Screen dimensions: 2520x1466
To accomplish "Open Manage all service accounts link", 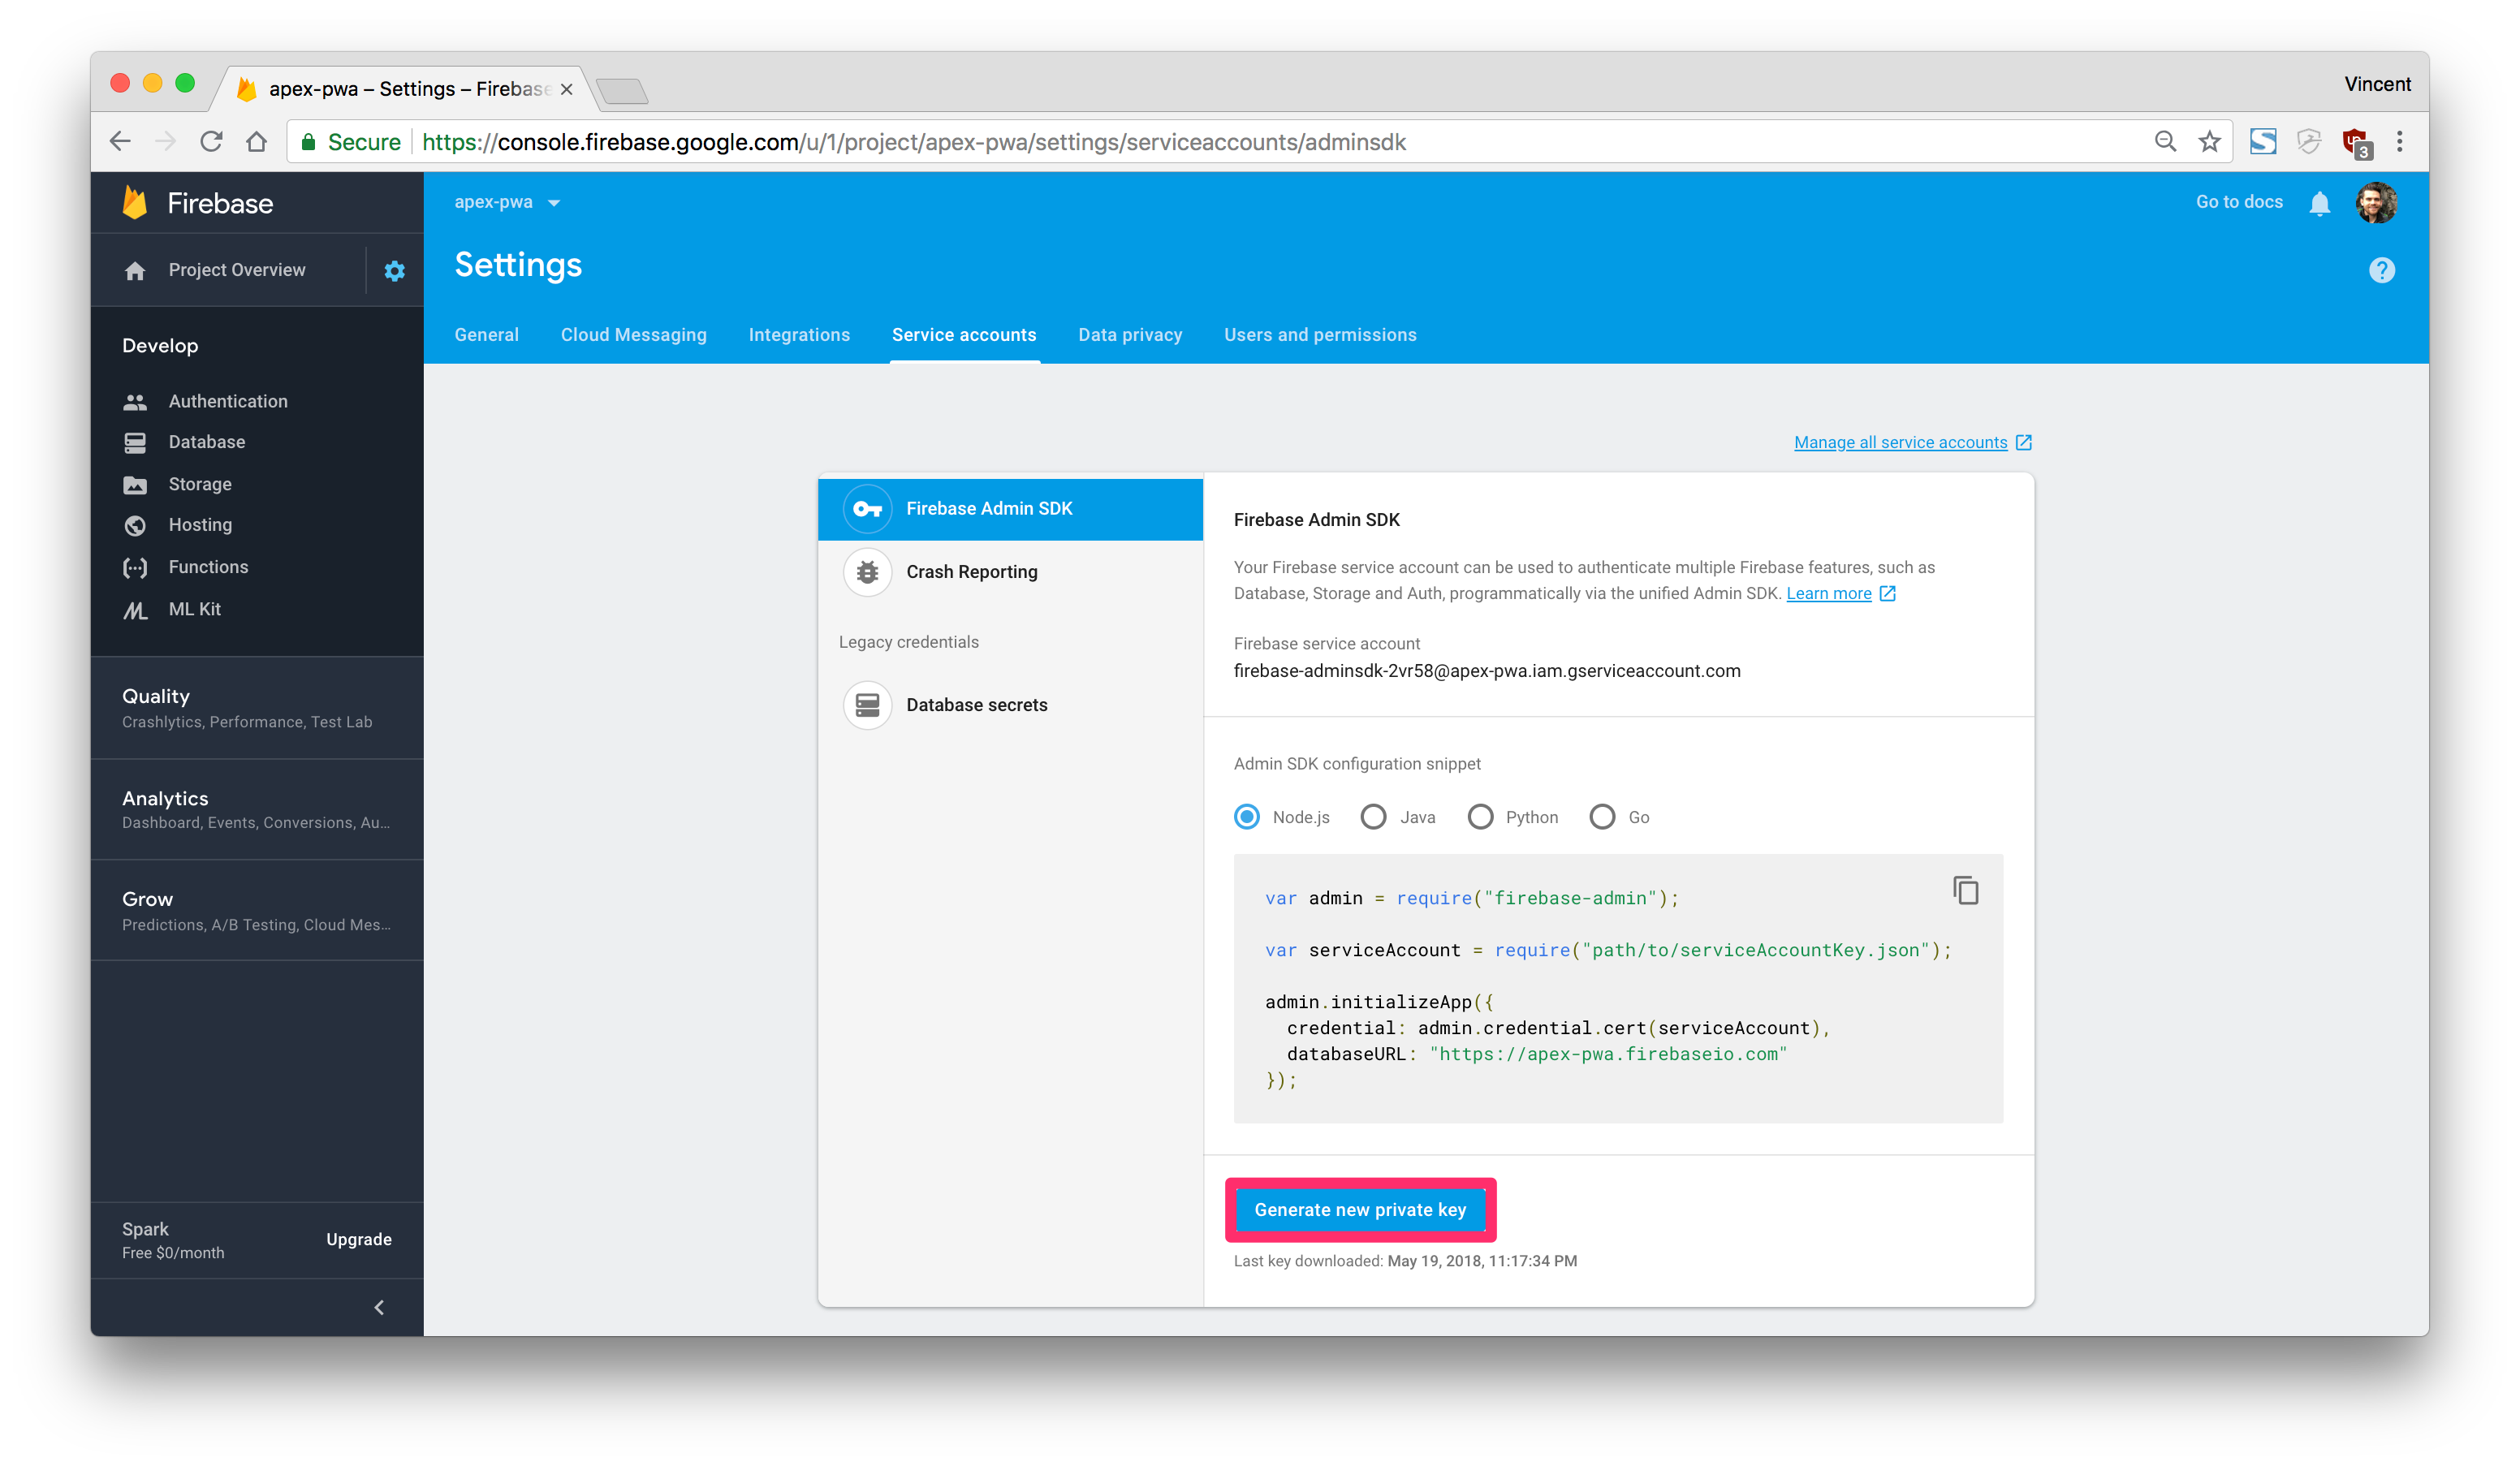I will click(x=1900, y=442).
